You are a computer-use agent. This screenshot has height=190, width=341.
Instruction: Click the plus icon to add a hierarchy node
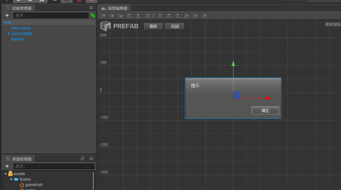tap(7, 16)
